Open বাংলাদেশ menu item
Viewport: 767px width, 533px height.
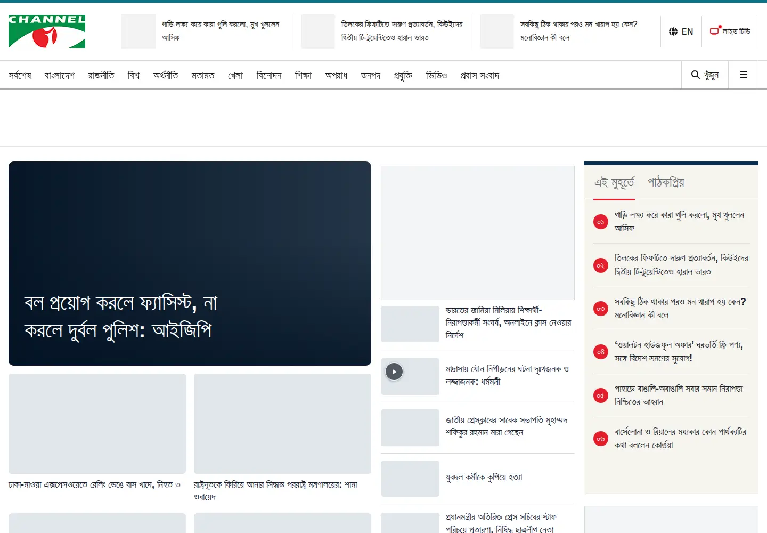tap(60, 76)
